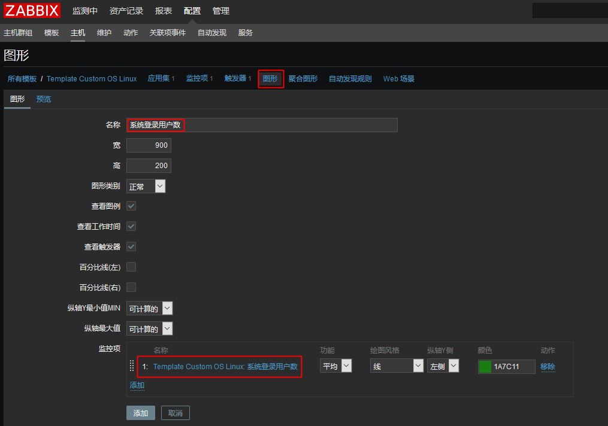Image resolution: width=608 pixels, height=426 pixels.
Task: Open the 纵轴最大值 dropdown
Action: pos(149,329)
